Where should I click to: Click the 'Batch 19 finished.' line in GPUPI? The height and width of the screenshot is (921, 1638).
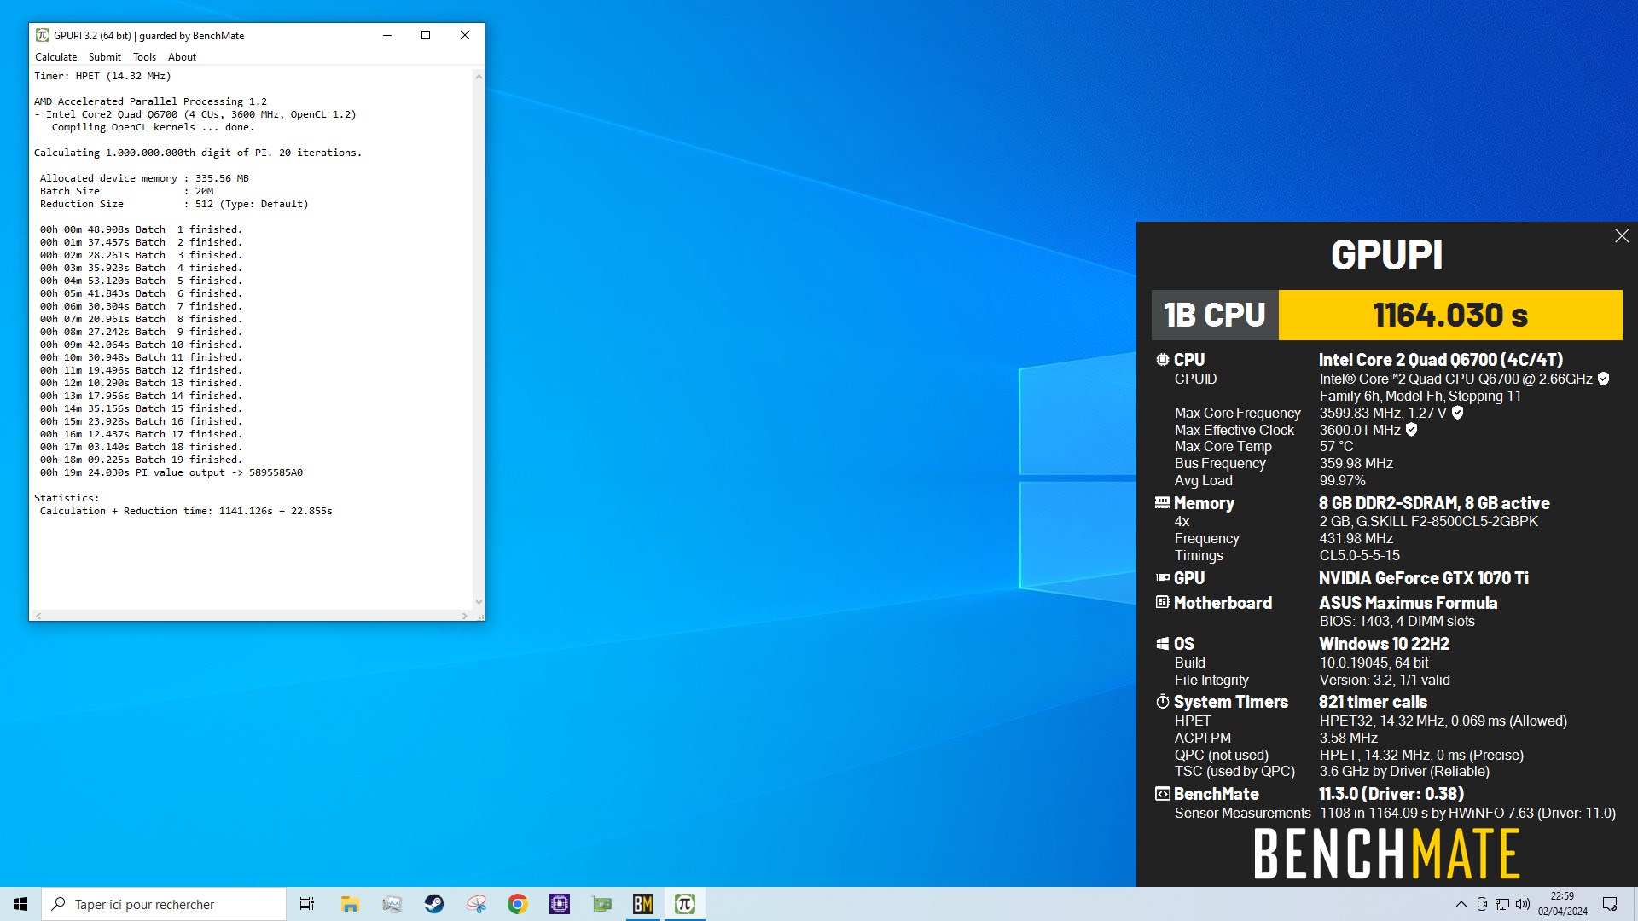pyautogui.click(x=141, y=460)
